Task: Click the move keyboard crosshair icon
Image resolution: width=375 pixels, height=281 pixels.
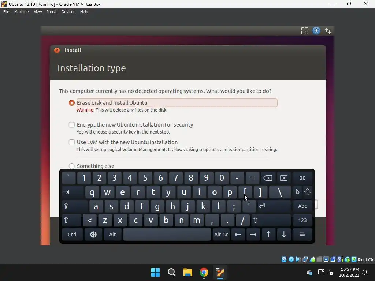Action: coord(308,192)
